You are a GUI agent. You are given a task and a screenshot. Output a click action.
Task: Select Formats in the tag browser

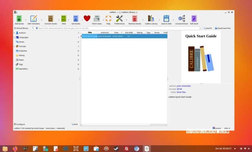tap(22, 46)
